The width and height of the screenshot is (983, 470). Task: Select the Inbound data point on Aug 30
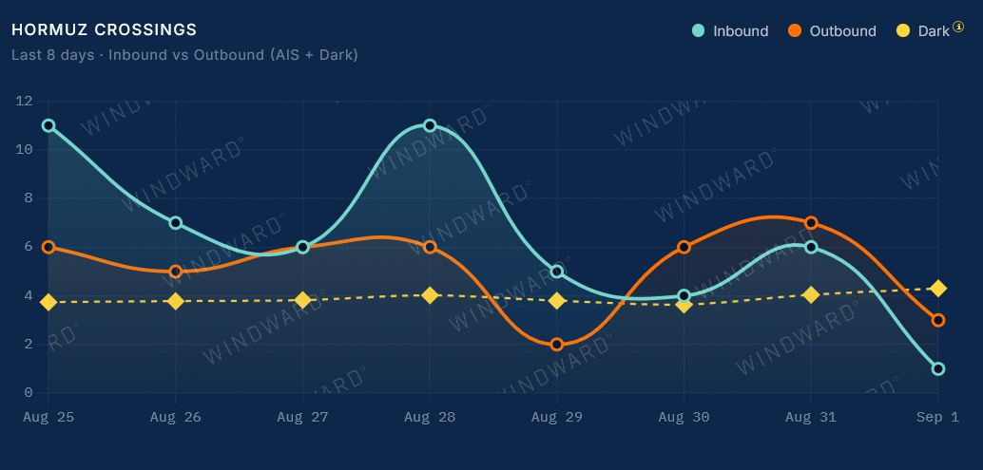[684, 296]
